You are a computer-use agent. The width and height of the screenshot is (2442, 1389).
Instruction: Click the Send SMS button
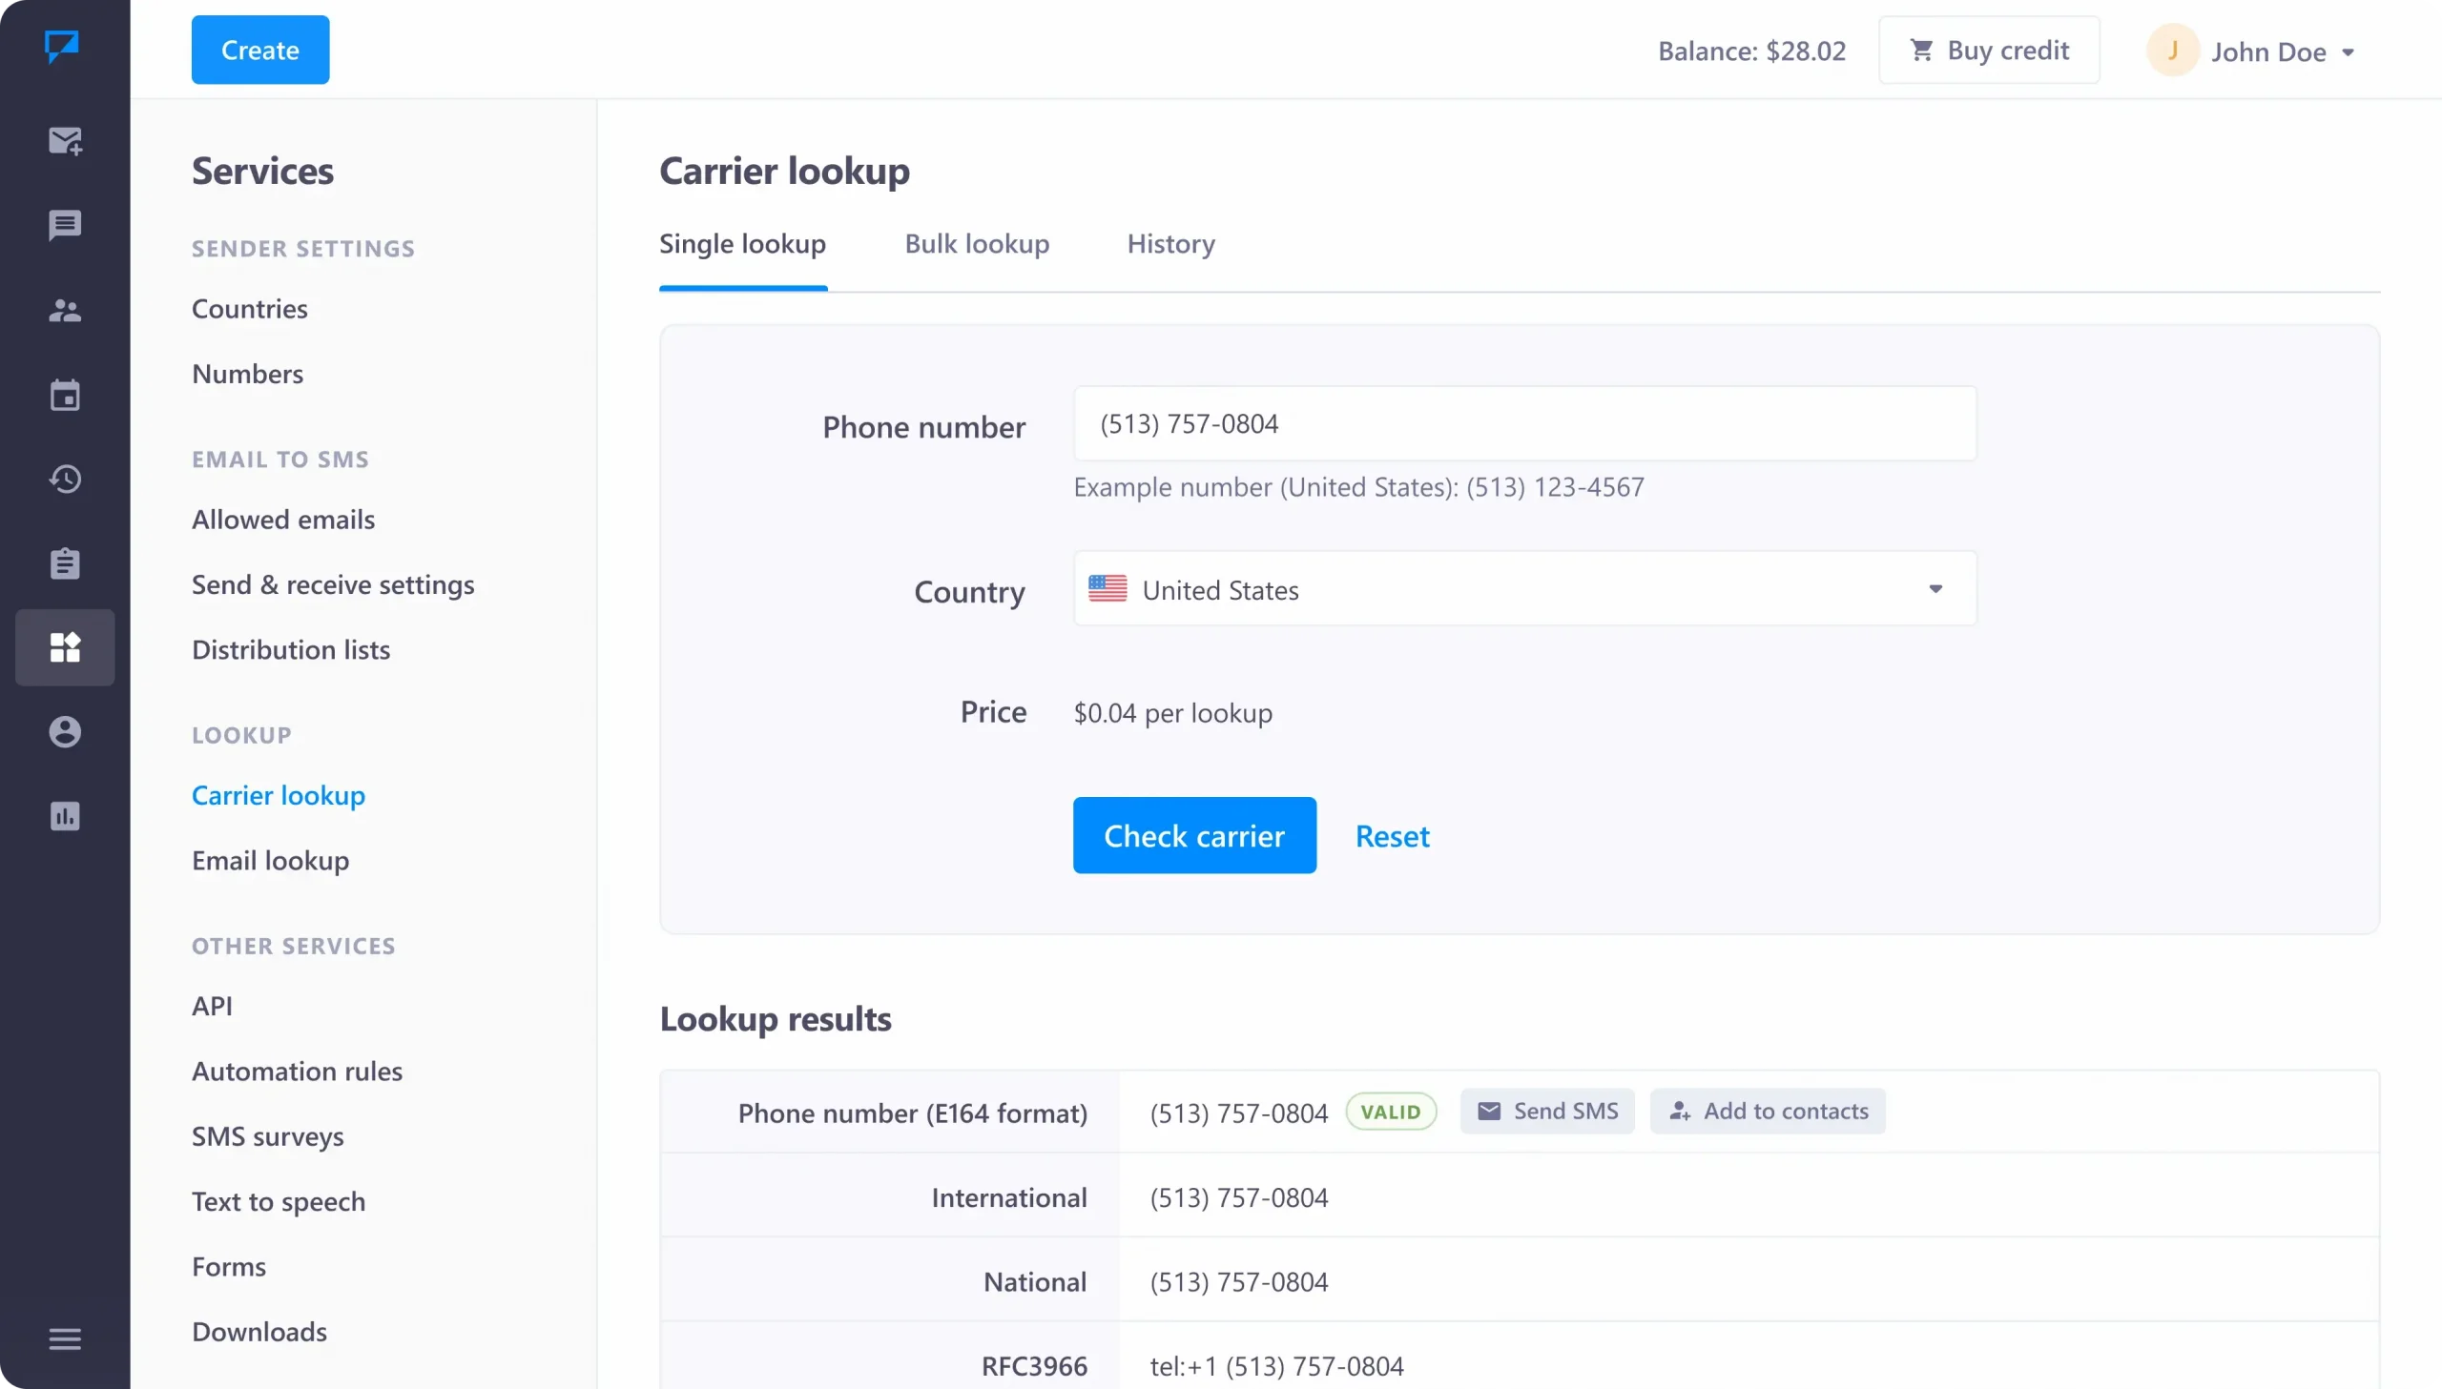click(x=1546, y=1112)
